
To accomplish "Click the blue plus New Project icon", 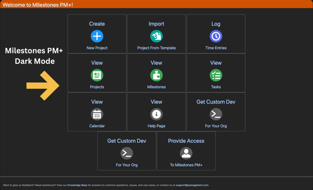I will (97, 36).
